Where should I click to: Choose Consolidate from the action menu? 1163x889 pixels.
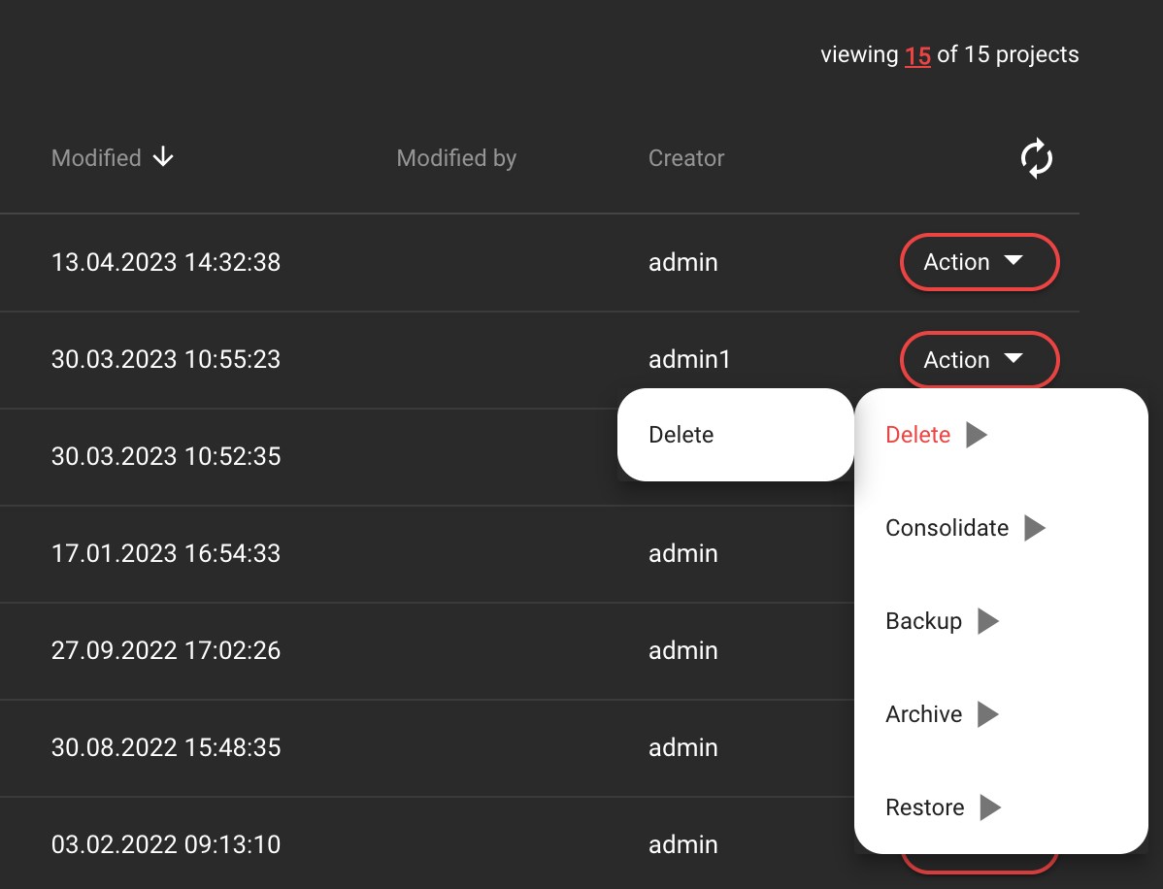click(947, 528)
